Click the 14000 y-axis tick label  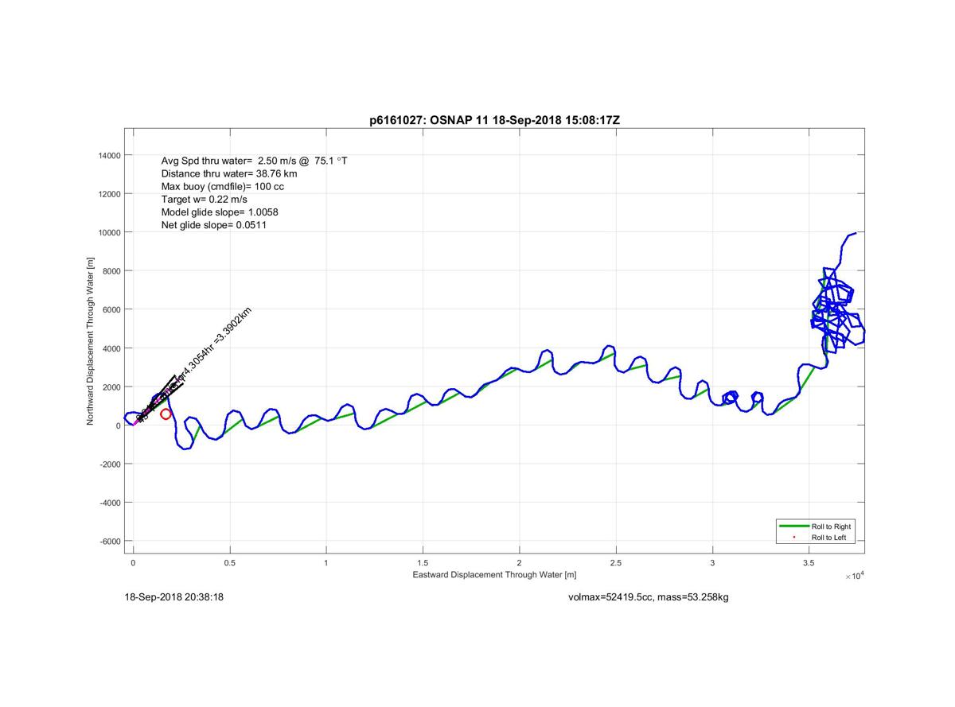tap(111, 156)
